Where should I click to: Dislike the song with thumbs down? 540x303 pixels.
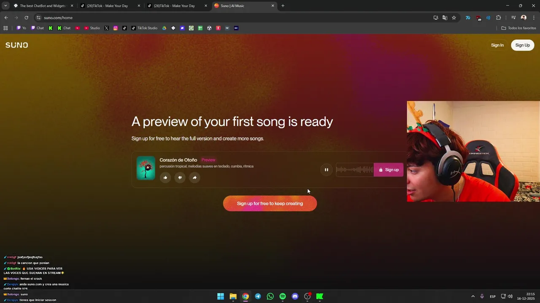[x=180, y=178]
